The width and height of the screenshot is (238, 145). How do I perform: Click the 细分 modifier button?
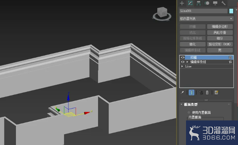click(x=220, y=38)
